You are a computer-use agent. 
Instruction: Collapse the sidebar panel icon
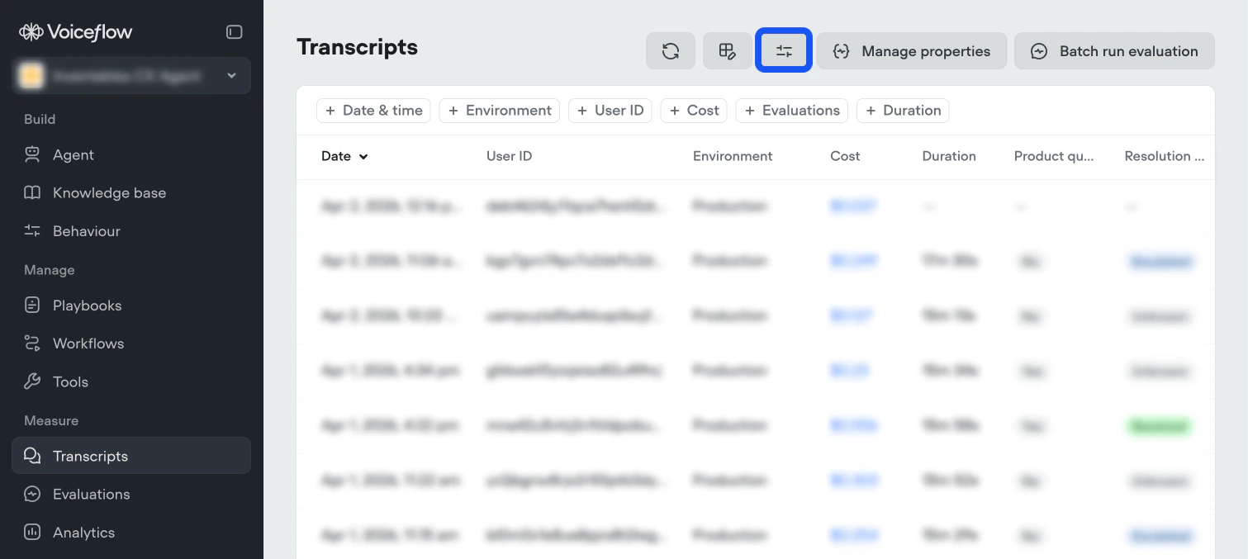(x=235, y=32)
